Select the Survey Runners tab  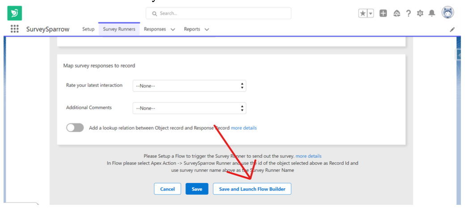119,29
